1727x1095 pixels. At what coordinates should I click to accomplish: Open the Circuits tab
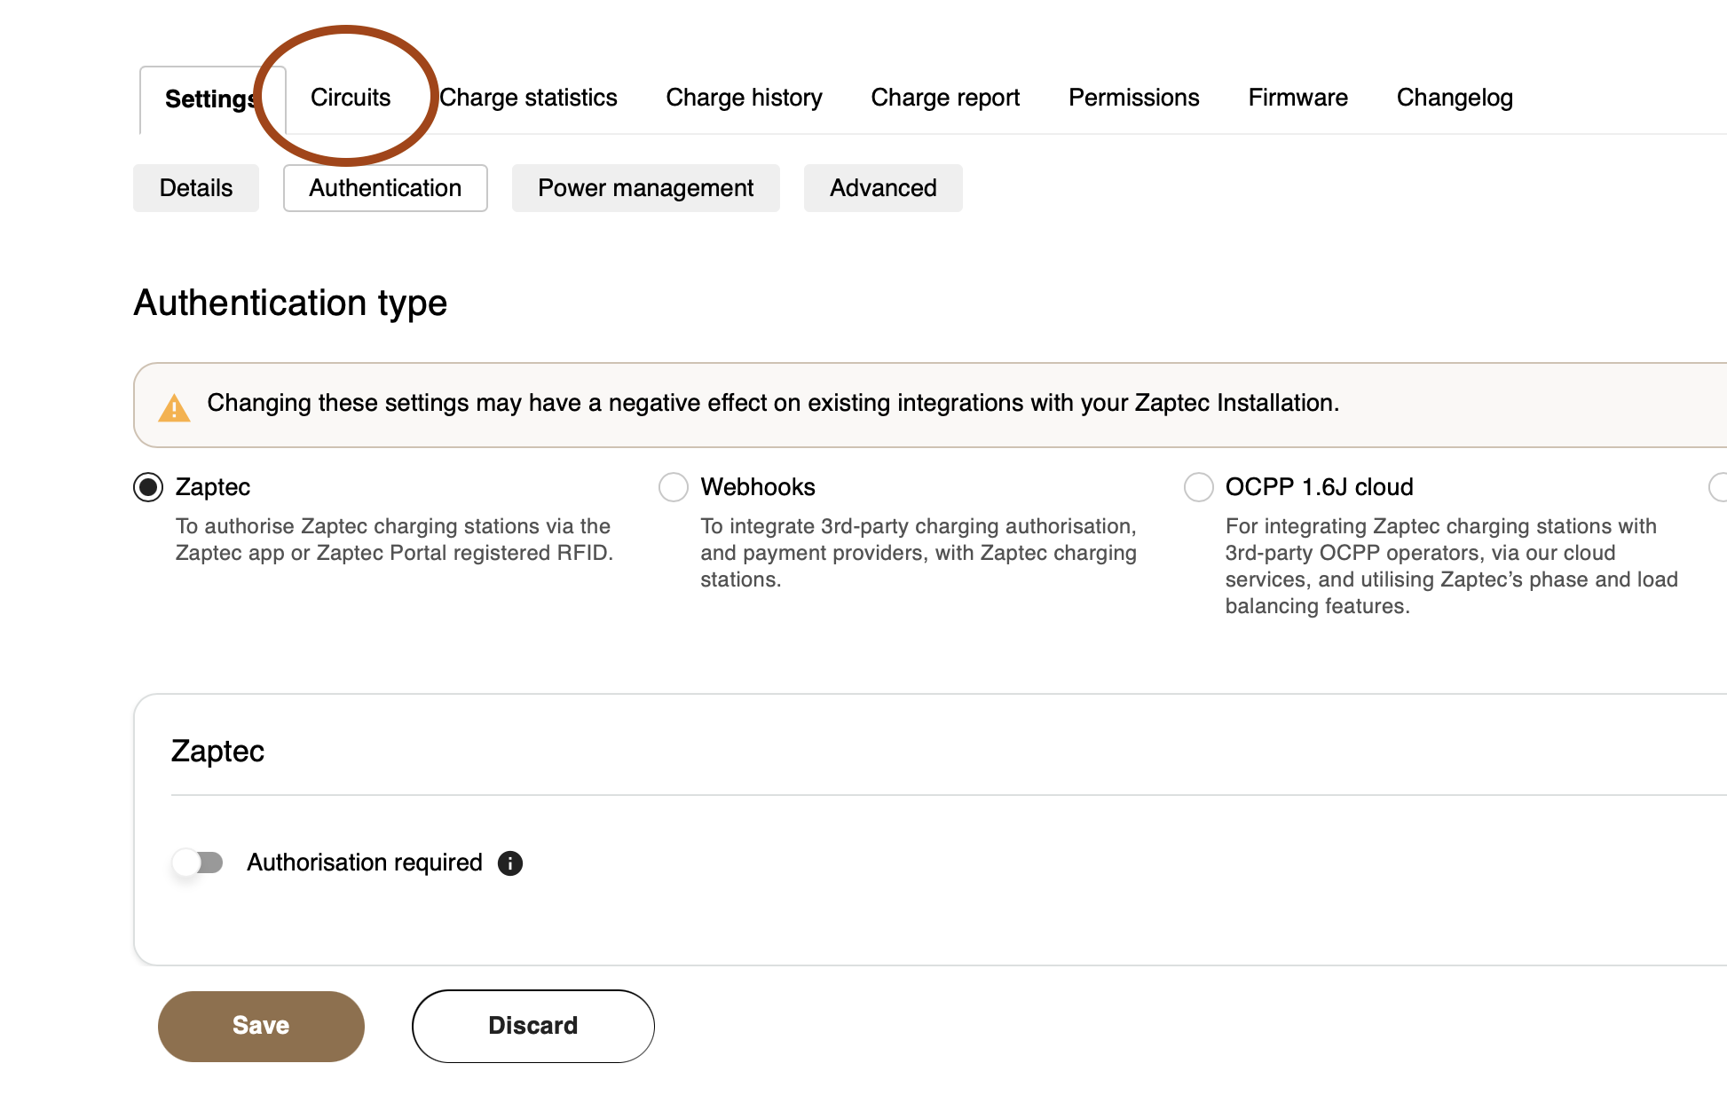(350, 98)
